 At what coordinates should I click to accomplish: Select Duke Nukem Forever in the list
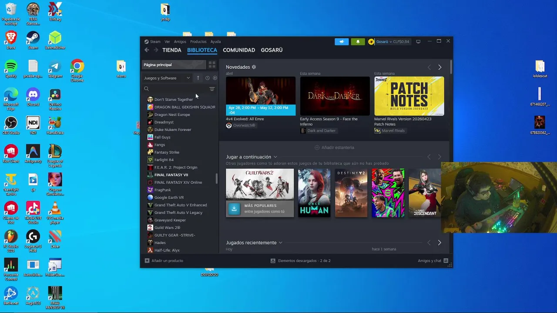click(173, 130)
